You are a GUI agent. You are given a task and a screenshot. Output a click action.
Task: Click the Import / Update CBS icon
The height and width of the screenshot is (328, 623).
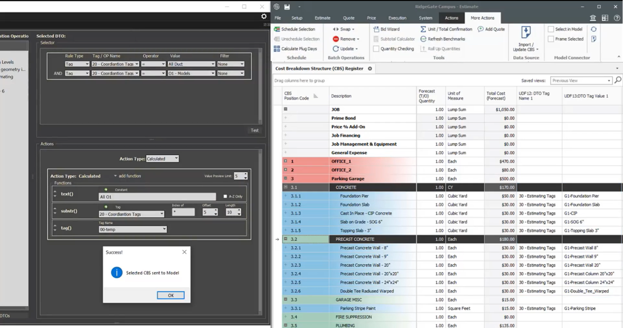[526, 32]
